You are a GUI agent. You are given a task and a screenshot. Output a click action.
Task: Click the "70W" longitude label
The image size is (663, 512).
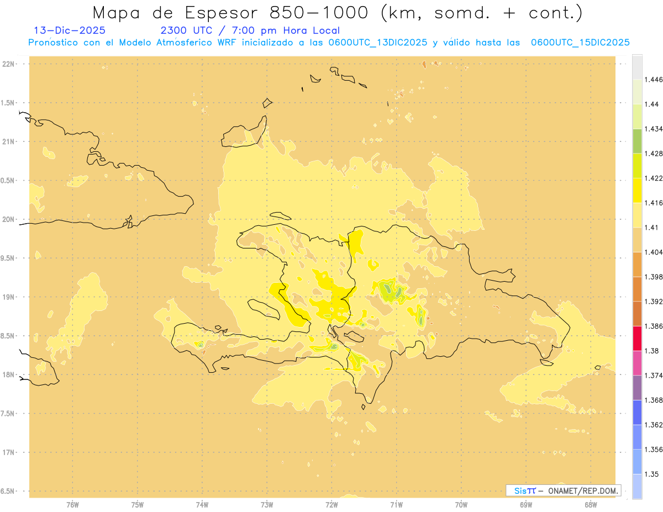[x=461, y=505]
